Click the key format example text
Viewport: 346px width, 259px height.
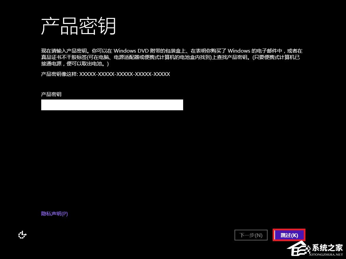pos(105,74)
